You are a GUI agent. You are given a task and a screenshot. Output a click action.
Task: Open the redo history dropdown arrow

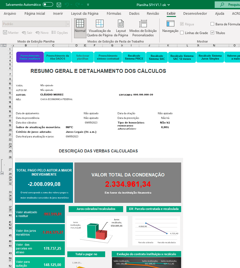pyautogui.click(x=82, y=5)
